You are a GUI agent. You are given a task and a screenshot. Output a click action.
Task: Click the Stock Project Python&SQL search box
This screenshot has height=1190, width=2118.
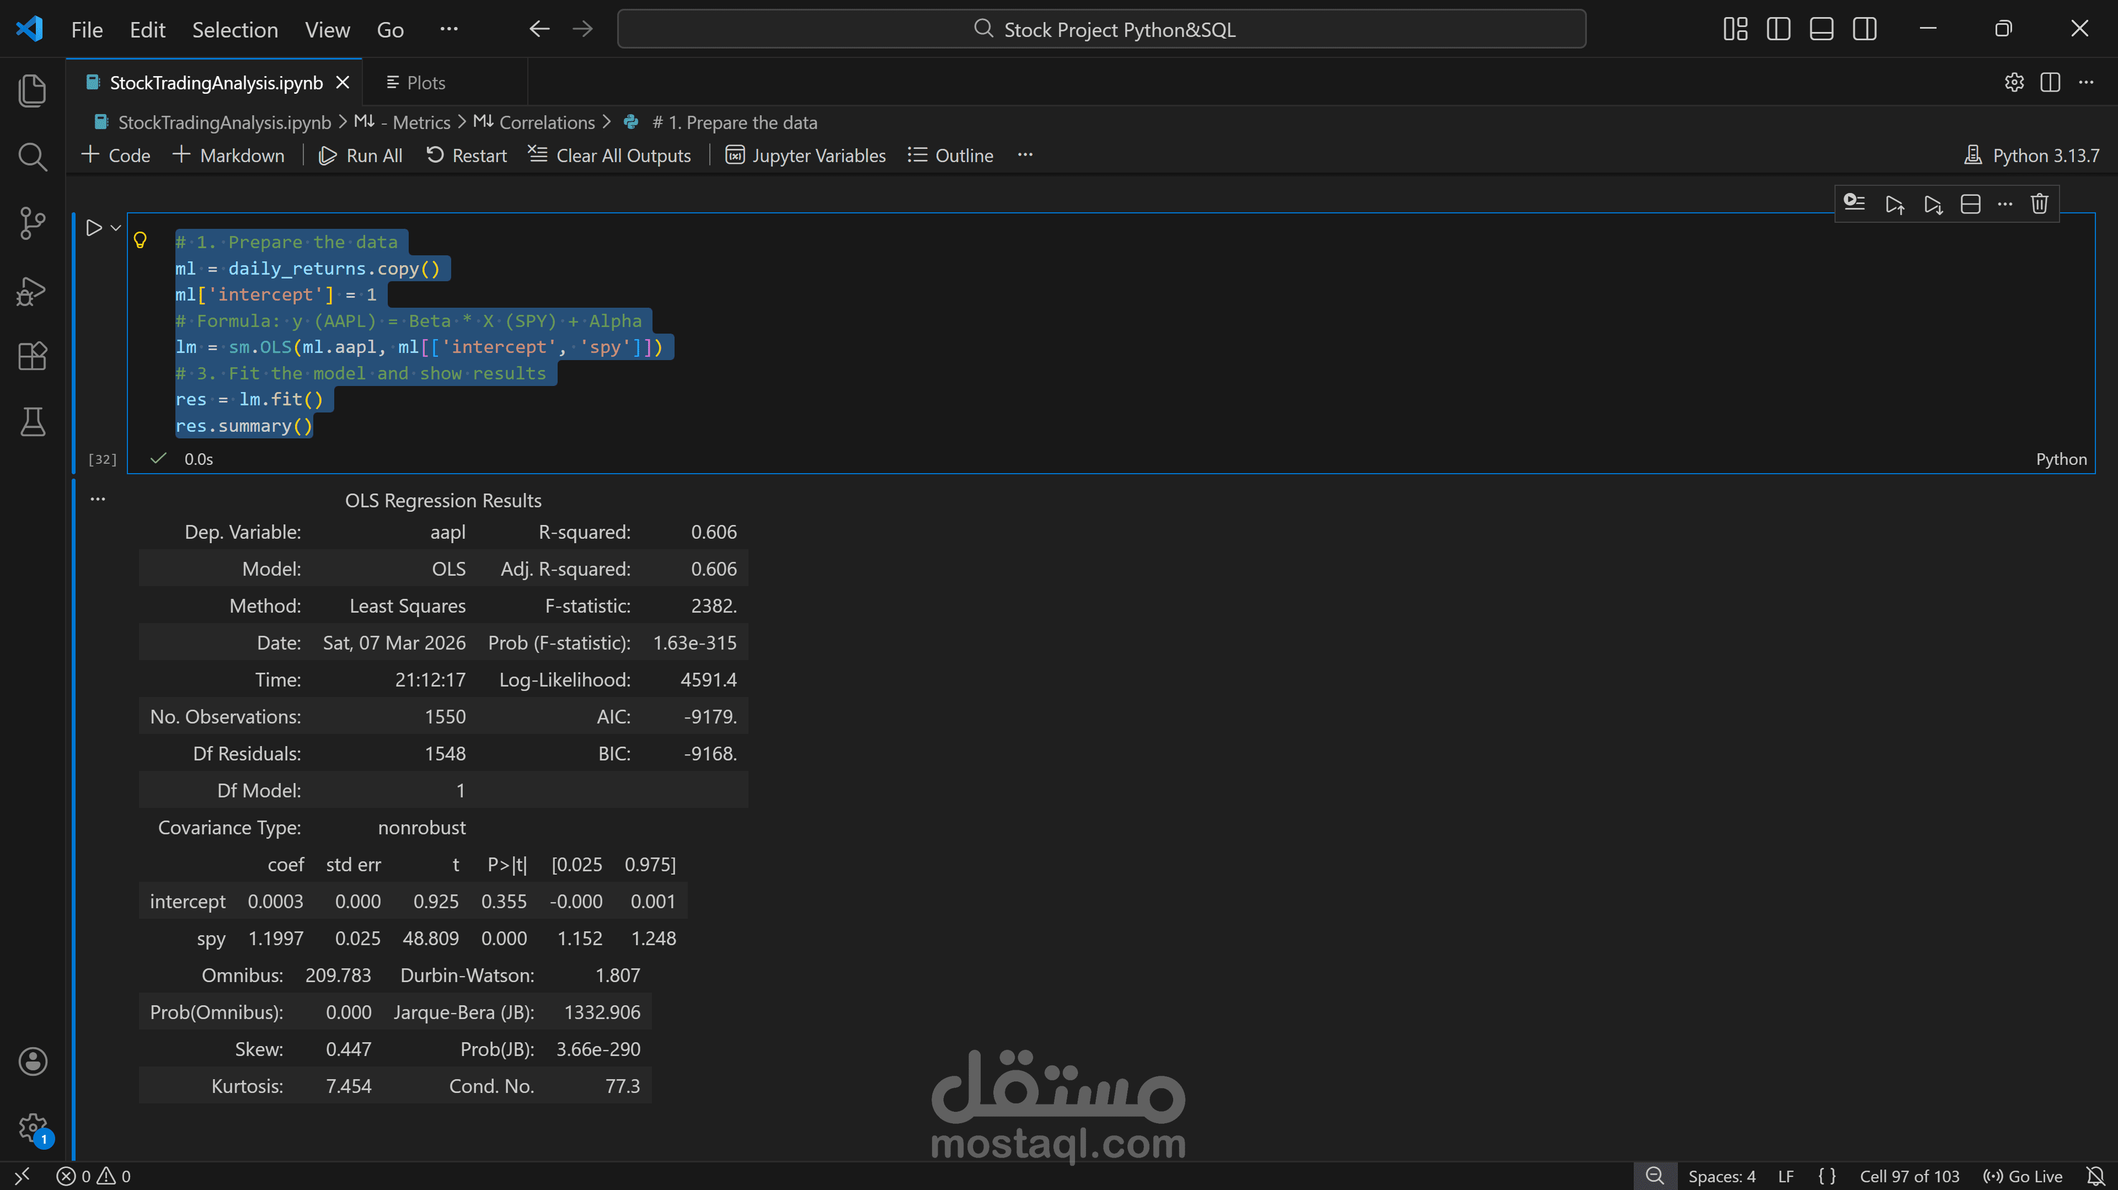coord(1102,30)
